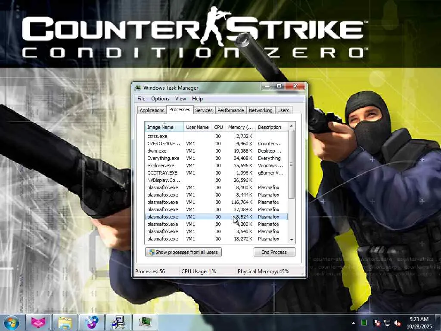The height and width of the screenshot is (331, 441).
Task: Sort by CPU column header
Action: (x=218, y=127)
